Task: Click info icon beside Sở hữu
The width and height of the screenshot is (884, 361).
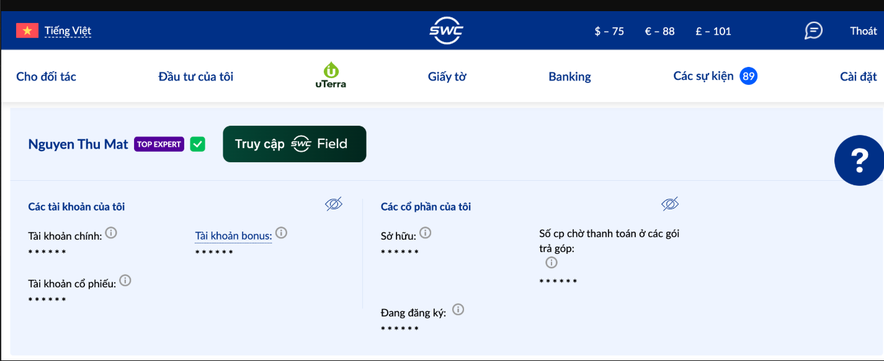Action: coord(426,233)
